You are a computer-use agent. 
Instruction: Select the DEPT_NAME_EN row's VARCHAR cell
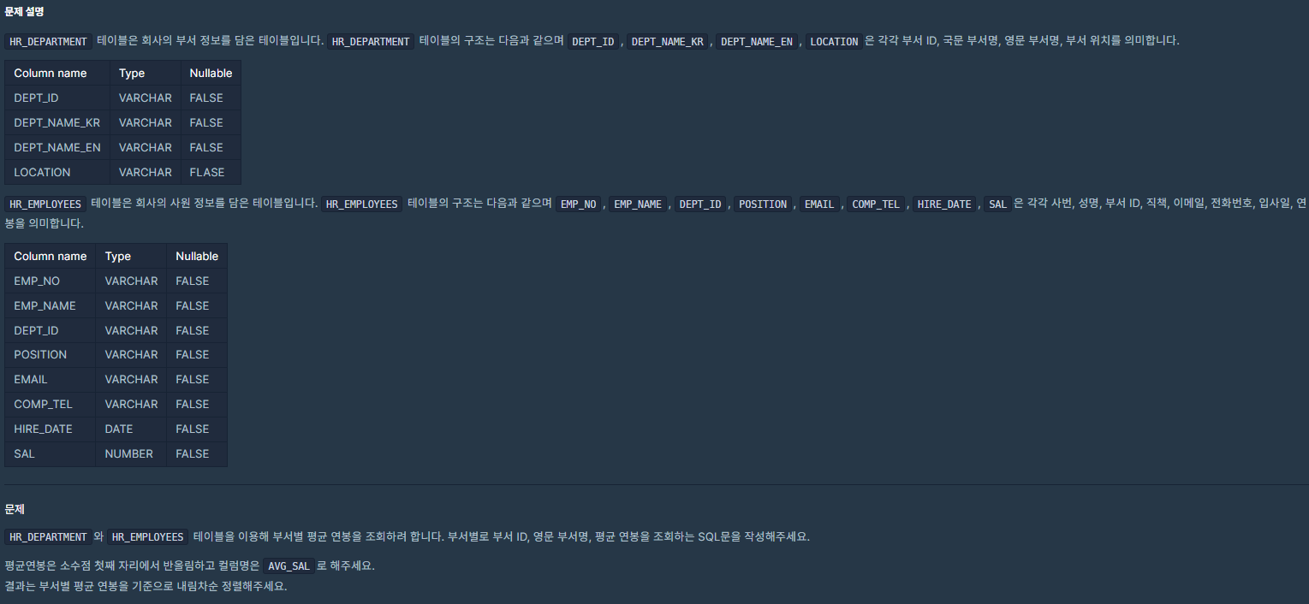(x=146, y=147)
